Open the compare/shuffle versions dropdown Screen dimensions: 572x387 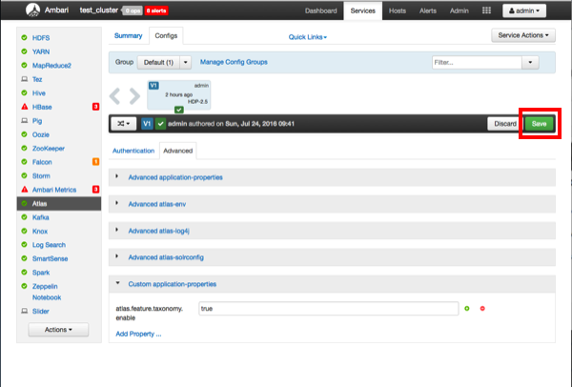click(x=124, y=124)
